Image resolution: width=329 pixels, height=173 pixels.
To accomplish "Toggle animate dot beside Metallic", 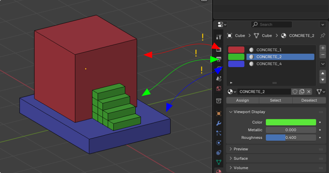I will [x=320, y=130].
